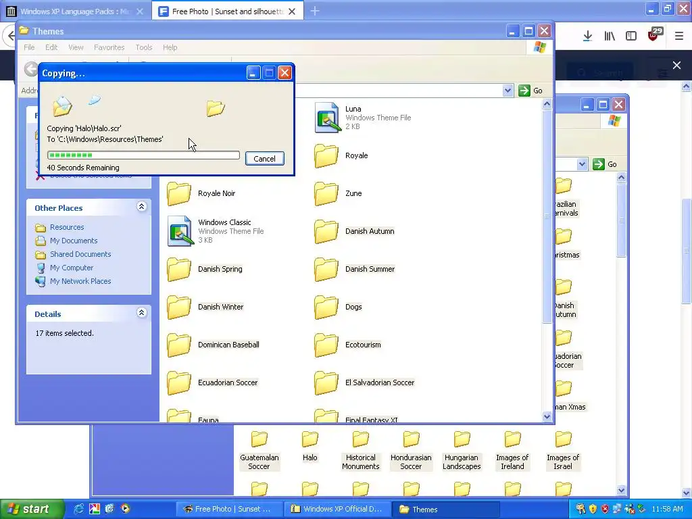
Task: Select the Danish Summer folder icon
Action: coord(326,269)
